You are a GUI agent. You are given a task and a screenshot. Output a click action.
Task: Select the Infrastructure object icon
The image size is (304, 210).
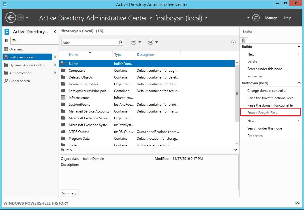[63, 97]
